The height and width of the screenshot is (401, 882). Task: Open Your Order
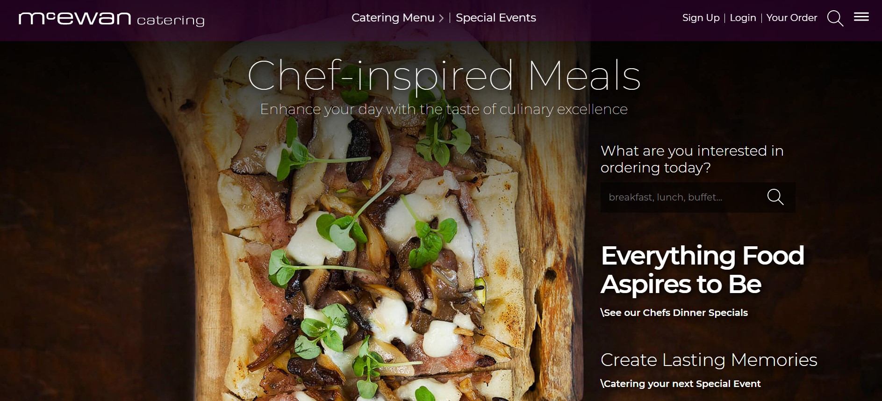791,18
